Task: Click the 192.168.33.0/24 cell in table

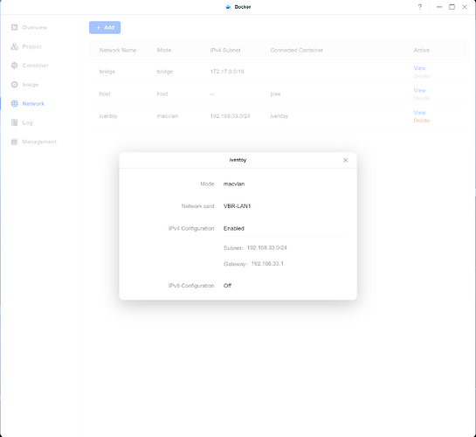Action: [230, 116]
